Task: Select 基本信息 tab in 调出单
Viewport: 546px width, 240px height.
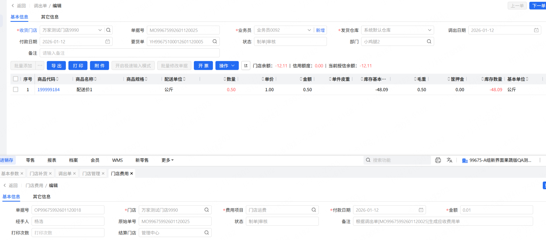Action: (19, 17)
